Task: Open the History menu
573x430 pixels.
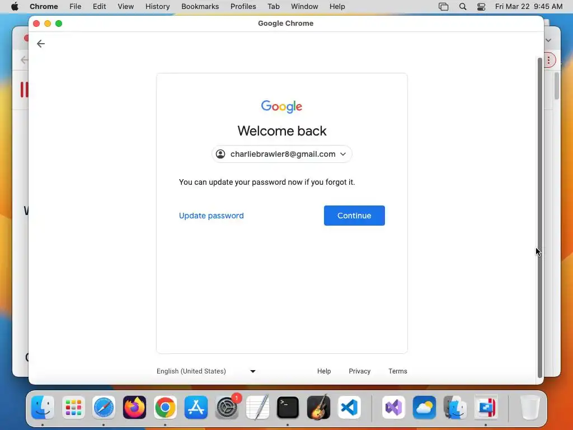Action: [x=157, y=7]
